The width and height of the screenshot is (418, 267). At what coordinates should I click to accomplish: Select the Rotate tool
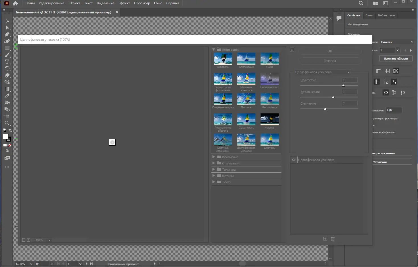point(7,69)
